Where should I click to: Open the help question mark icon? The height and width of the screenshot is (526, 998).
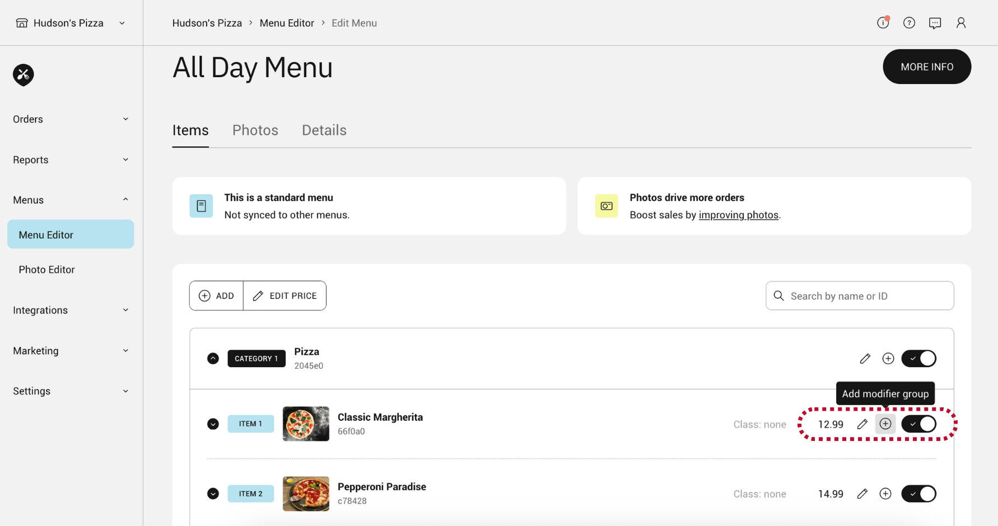tap(909, 23)
